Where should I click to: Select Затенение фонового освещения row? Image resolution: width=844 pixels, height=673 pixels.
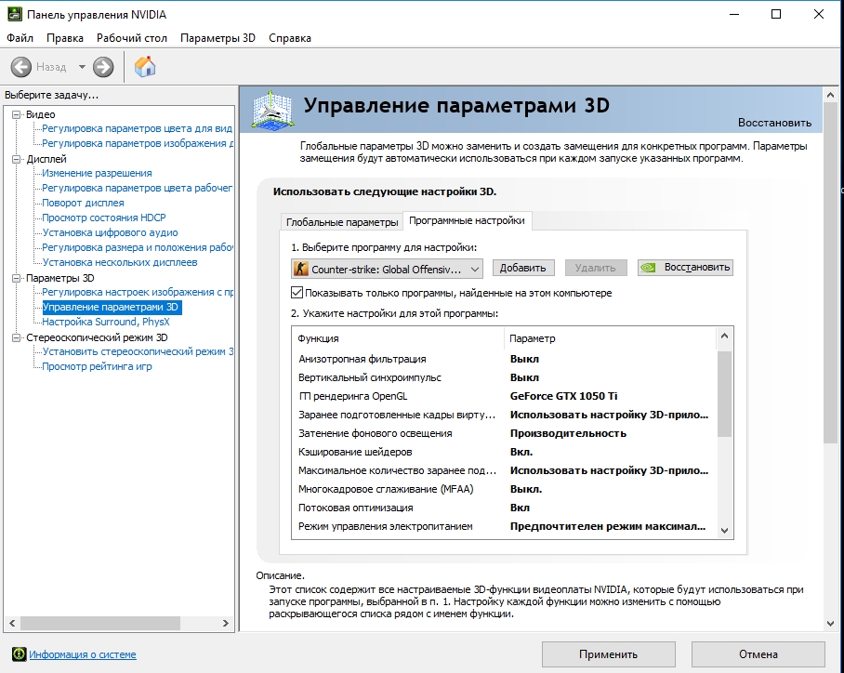[x=505, y=433]
